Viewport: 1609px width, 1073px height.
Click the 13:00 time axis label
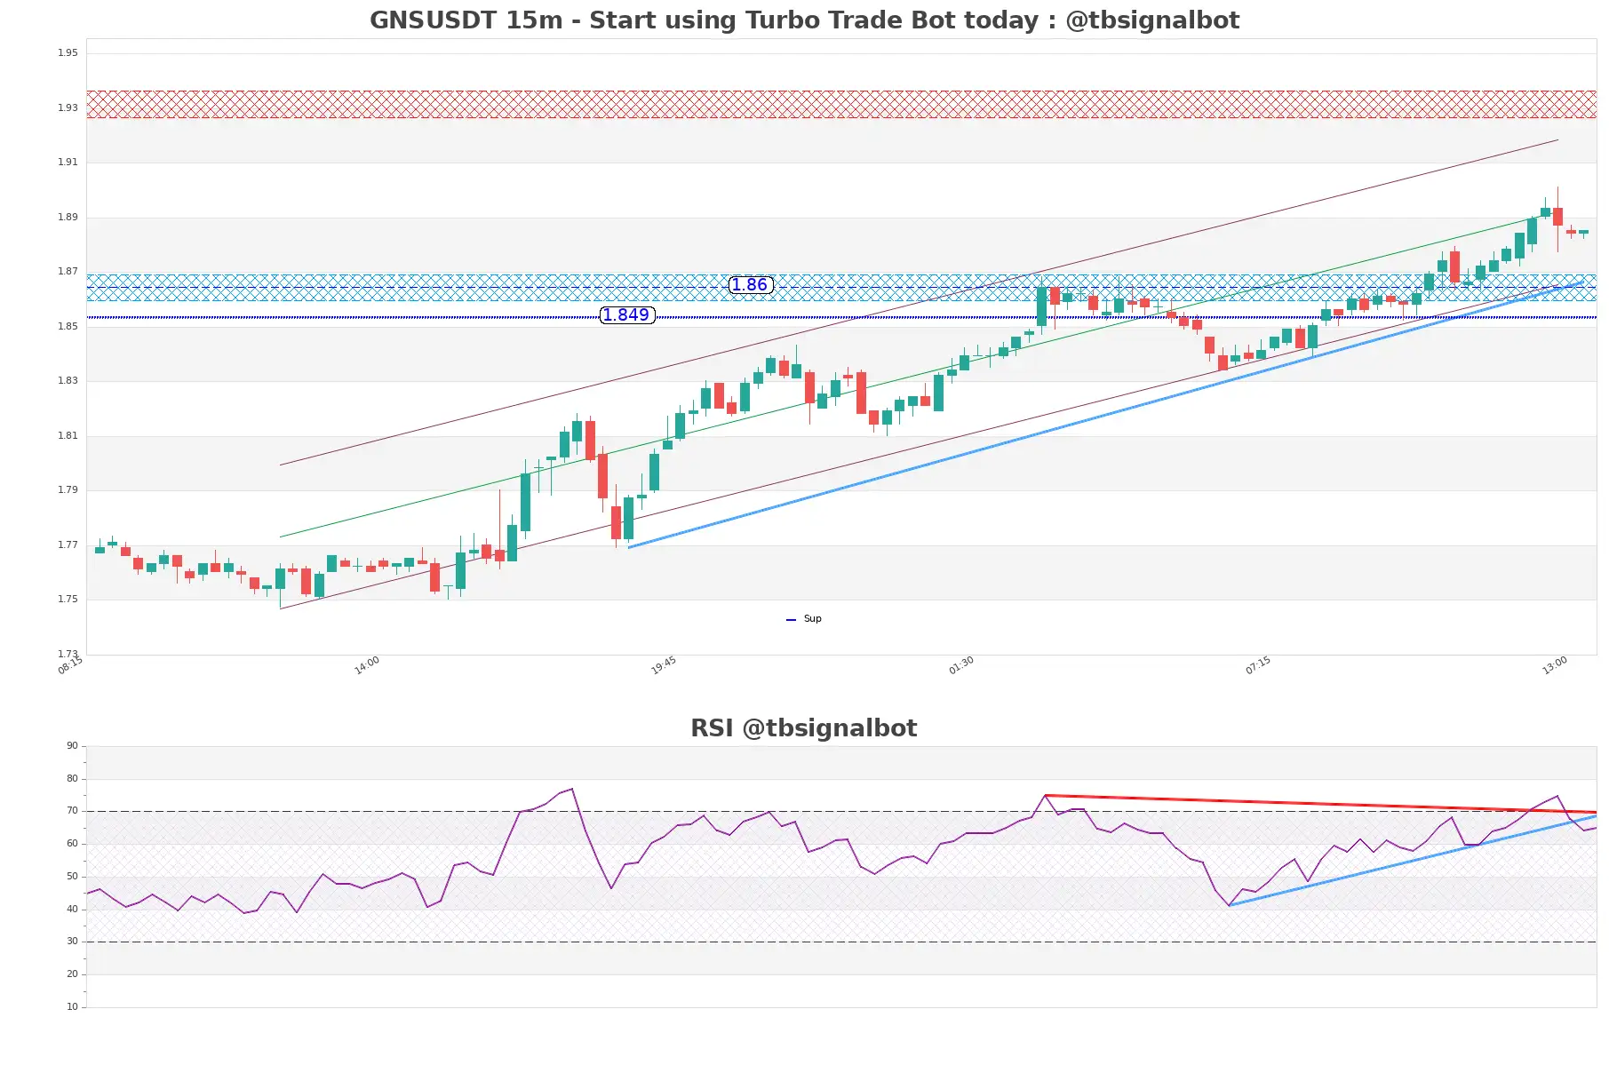1555,665
